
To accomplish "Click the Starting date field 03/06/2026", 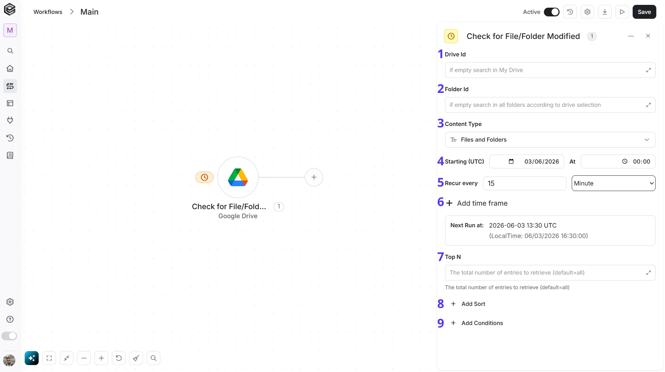I will (527, 161).
